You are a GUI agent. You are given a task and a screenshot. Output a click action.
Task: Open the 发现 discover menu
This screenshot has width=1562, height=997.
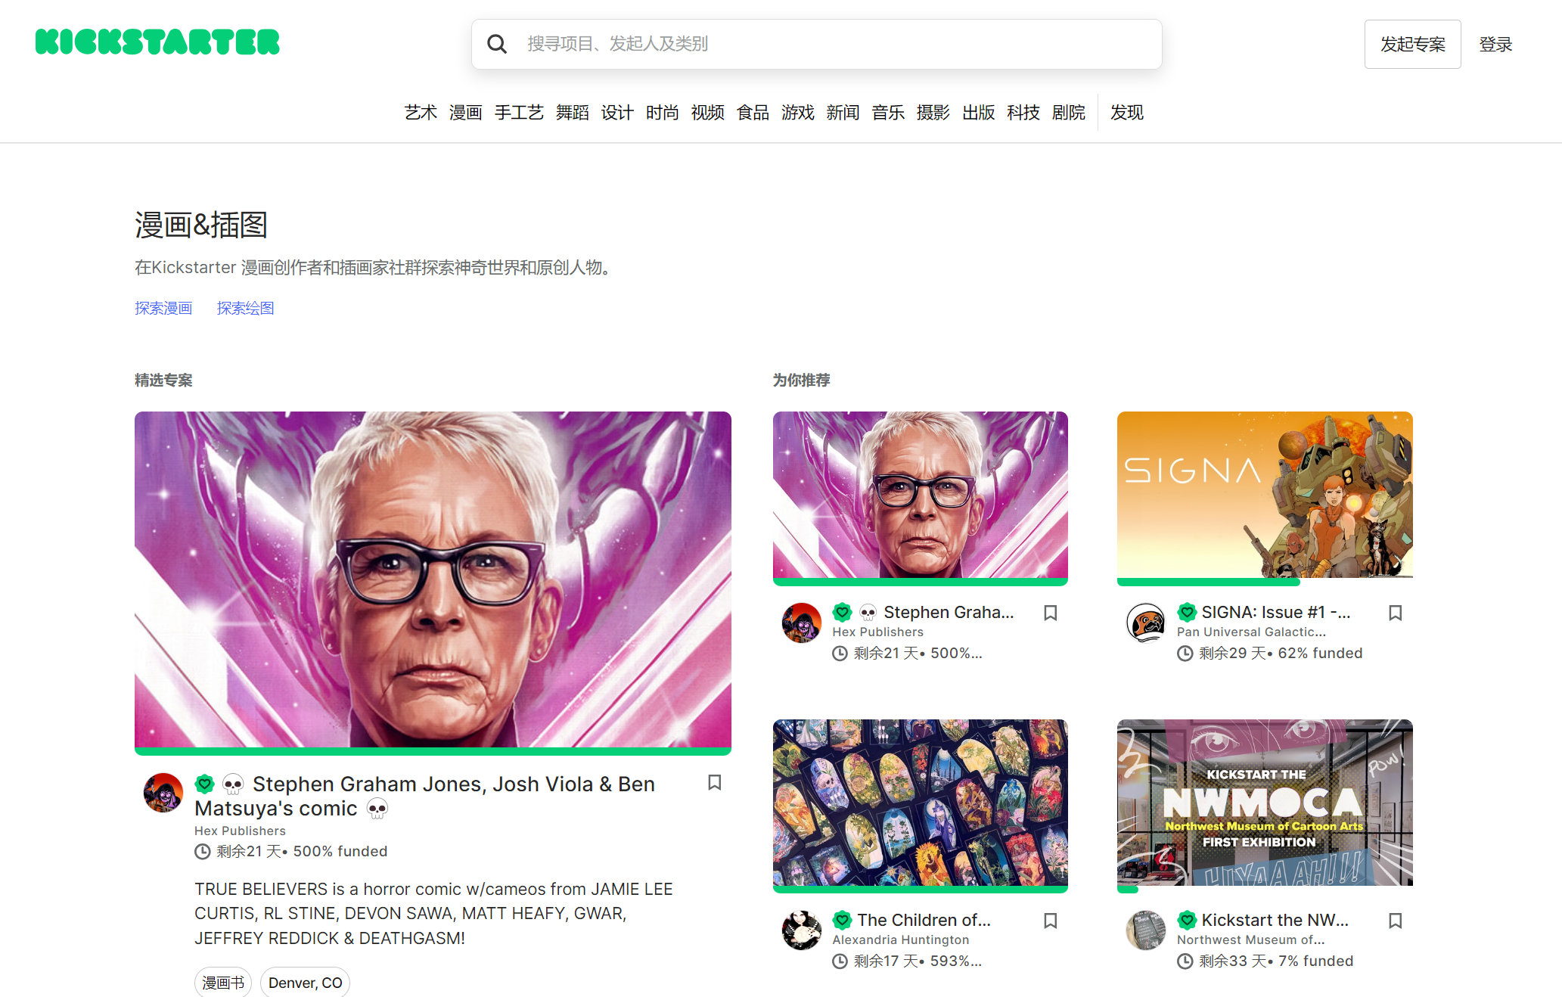point(1126,113)
